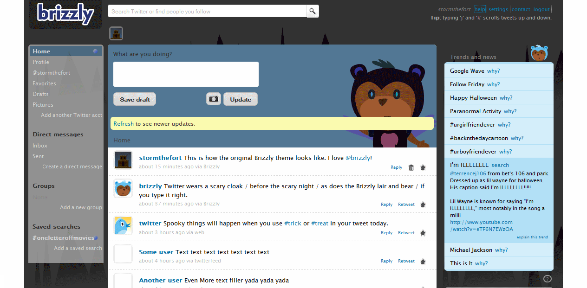Star the brizzly tweet as favorite
This screenshot has height=288, width=587.
pyautogui.click(x=423, y=205)
